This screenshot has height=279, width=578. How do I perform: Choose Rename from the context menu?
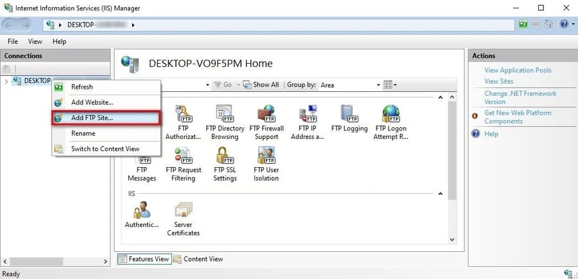[106, 133]
